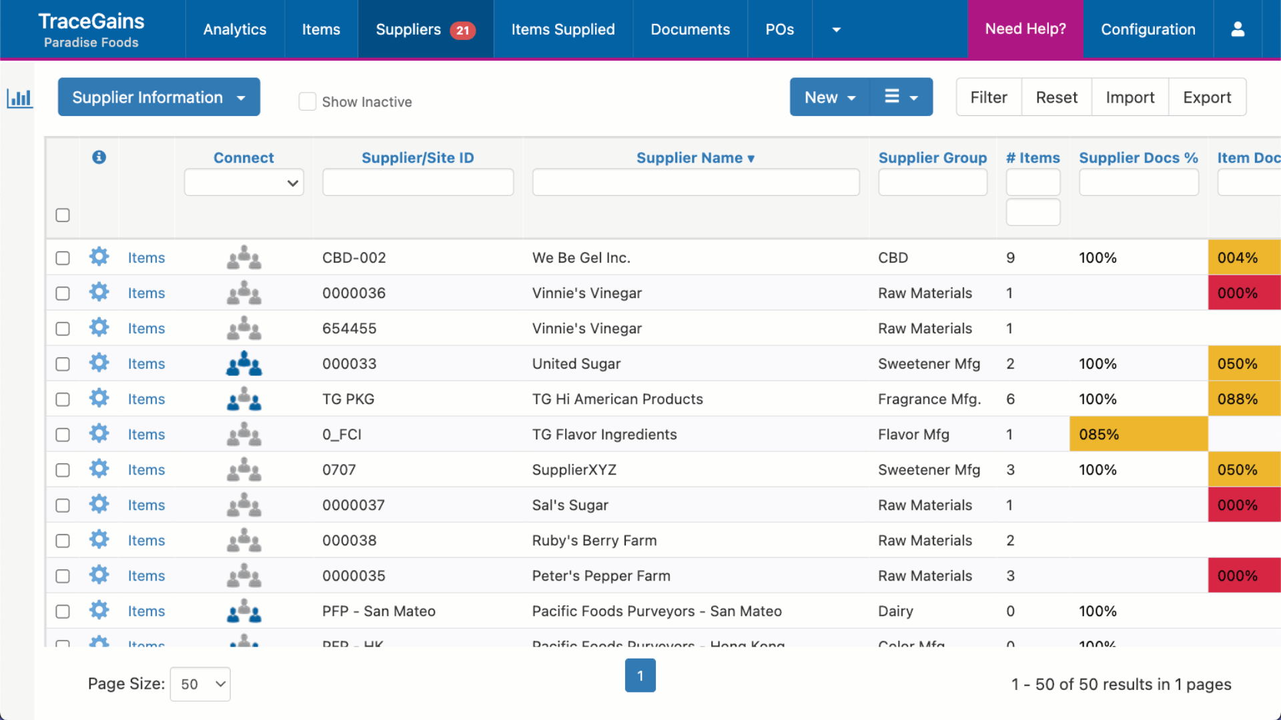Click red 000% cell for Sal's Sugar

point(1244,505)
